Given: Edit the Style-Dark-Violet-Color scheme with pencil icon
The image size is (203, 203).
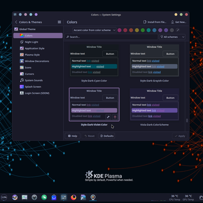Looking at the screenshot, I should (x=108, y=117).
